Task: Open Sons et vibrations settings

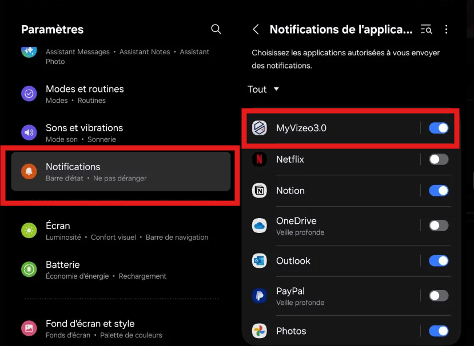Action: pyautogui.click(x=120, y=132)
